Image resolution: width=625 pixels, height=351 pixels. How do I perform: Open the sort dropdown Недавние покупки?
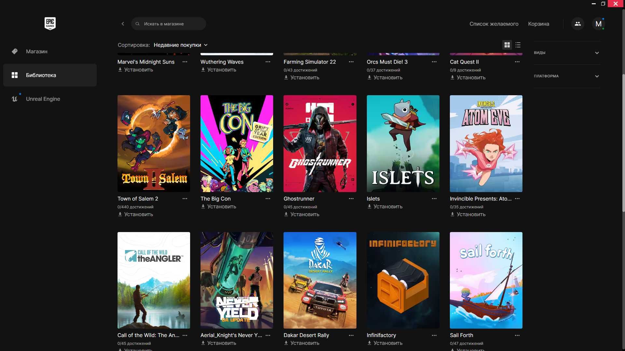click(181, 45)
